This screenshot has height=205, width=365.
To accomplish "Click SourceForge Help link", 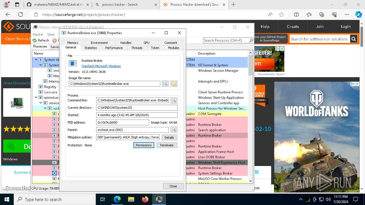I will [x=265, y=26].
